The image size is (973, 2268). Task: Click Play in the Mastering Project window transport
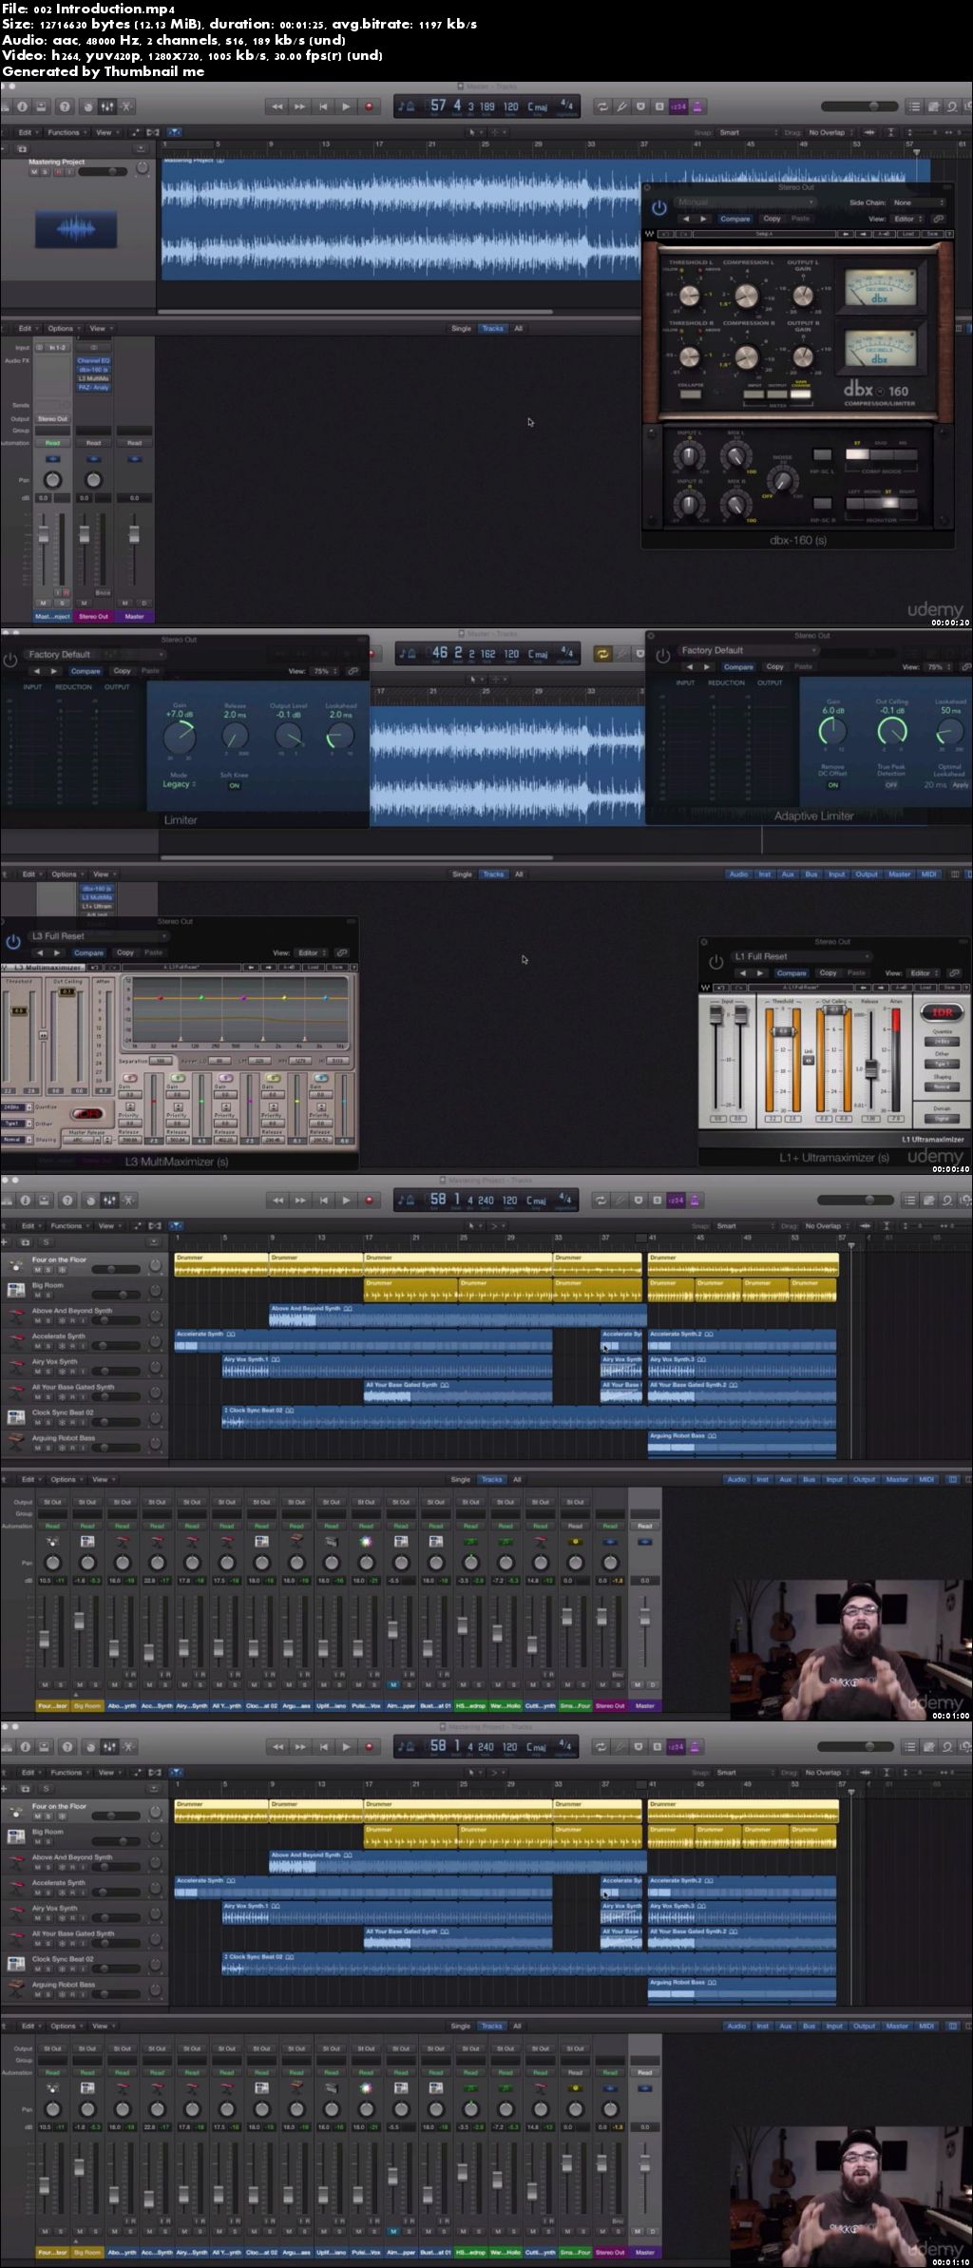(x=346, y=106)
